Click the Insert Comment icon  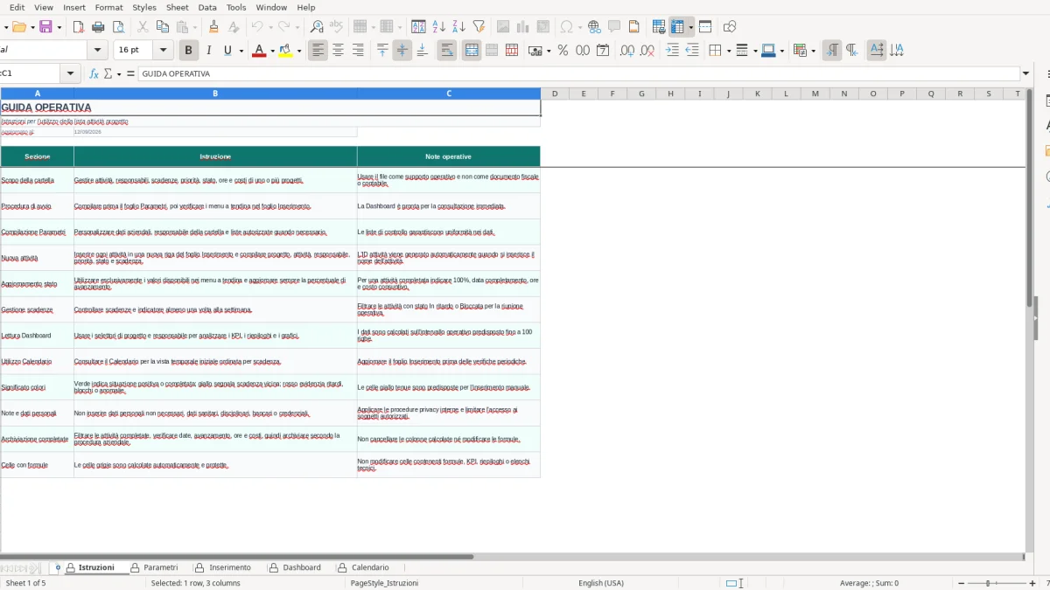pyautogui.click(x=614, y=27)
